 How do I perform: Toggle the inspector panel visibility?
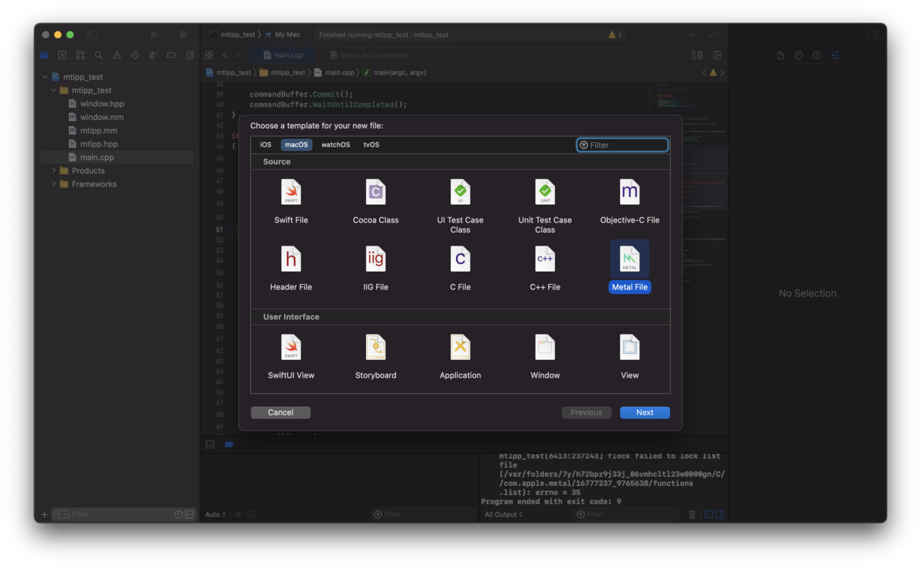(873, 35)
